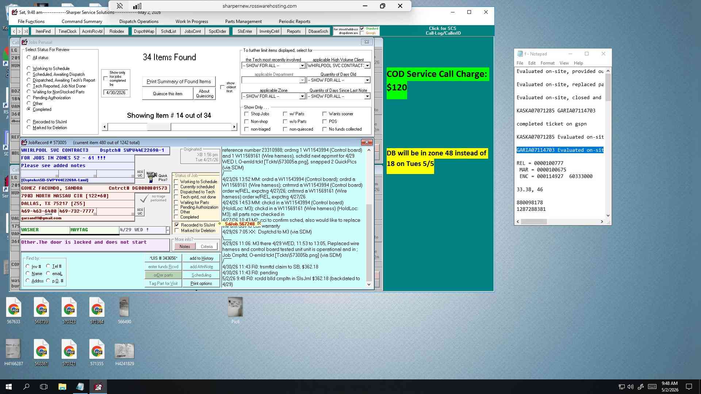701x394 pixels.
Task: Click the Windows Start button
Action: [x=9, y=387]
